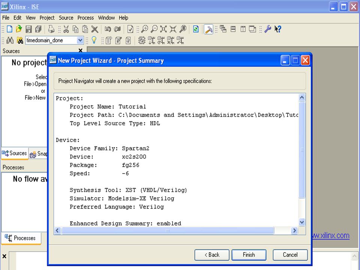Cut the selection with the scissors icon

click(x=66, y=29)
